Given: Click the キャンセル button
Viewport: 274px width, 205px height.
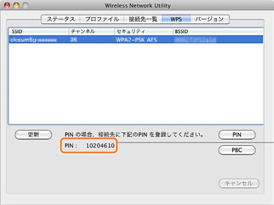Looking at the screenshot, I should point(239,183).
